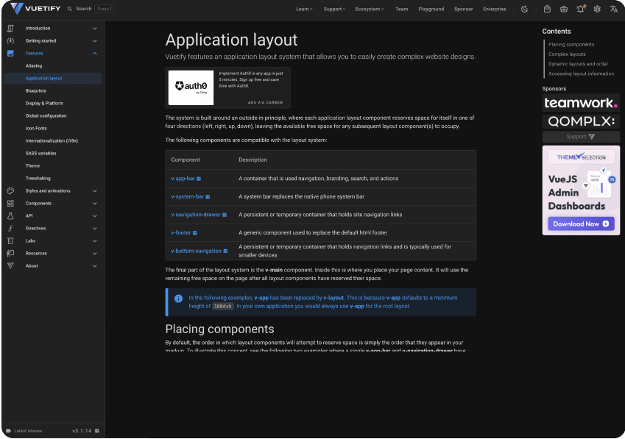Expand the Introduction section chevron
This screenshot has height=439, width=625.
pos(95,28)
